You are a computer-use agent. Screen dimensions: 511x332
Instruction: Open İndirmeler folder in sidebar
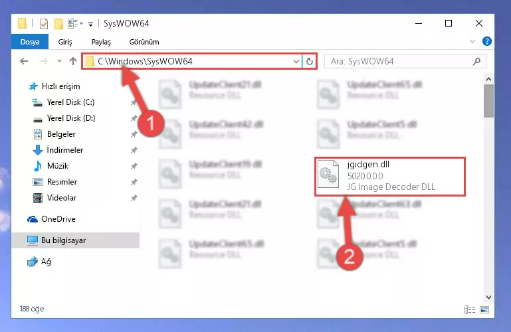(x=65, y=150)
